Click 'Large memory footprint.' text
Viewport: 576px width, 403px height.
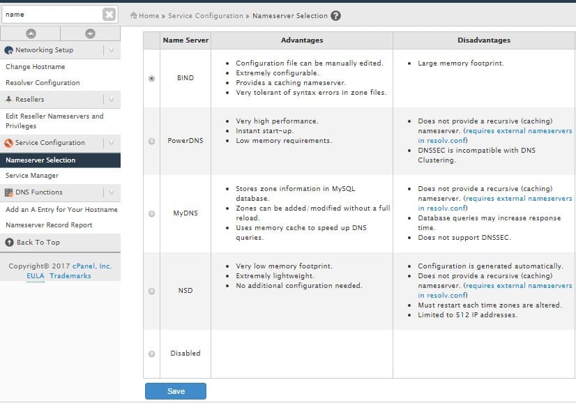tap(461, 63)
